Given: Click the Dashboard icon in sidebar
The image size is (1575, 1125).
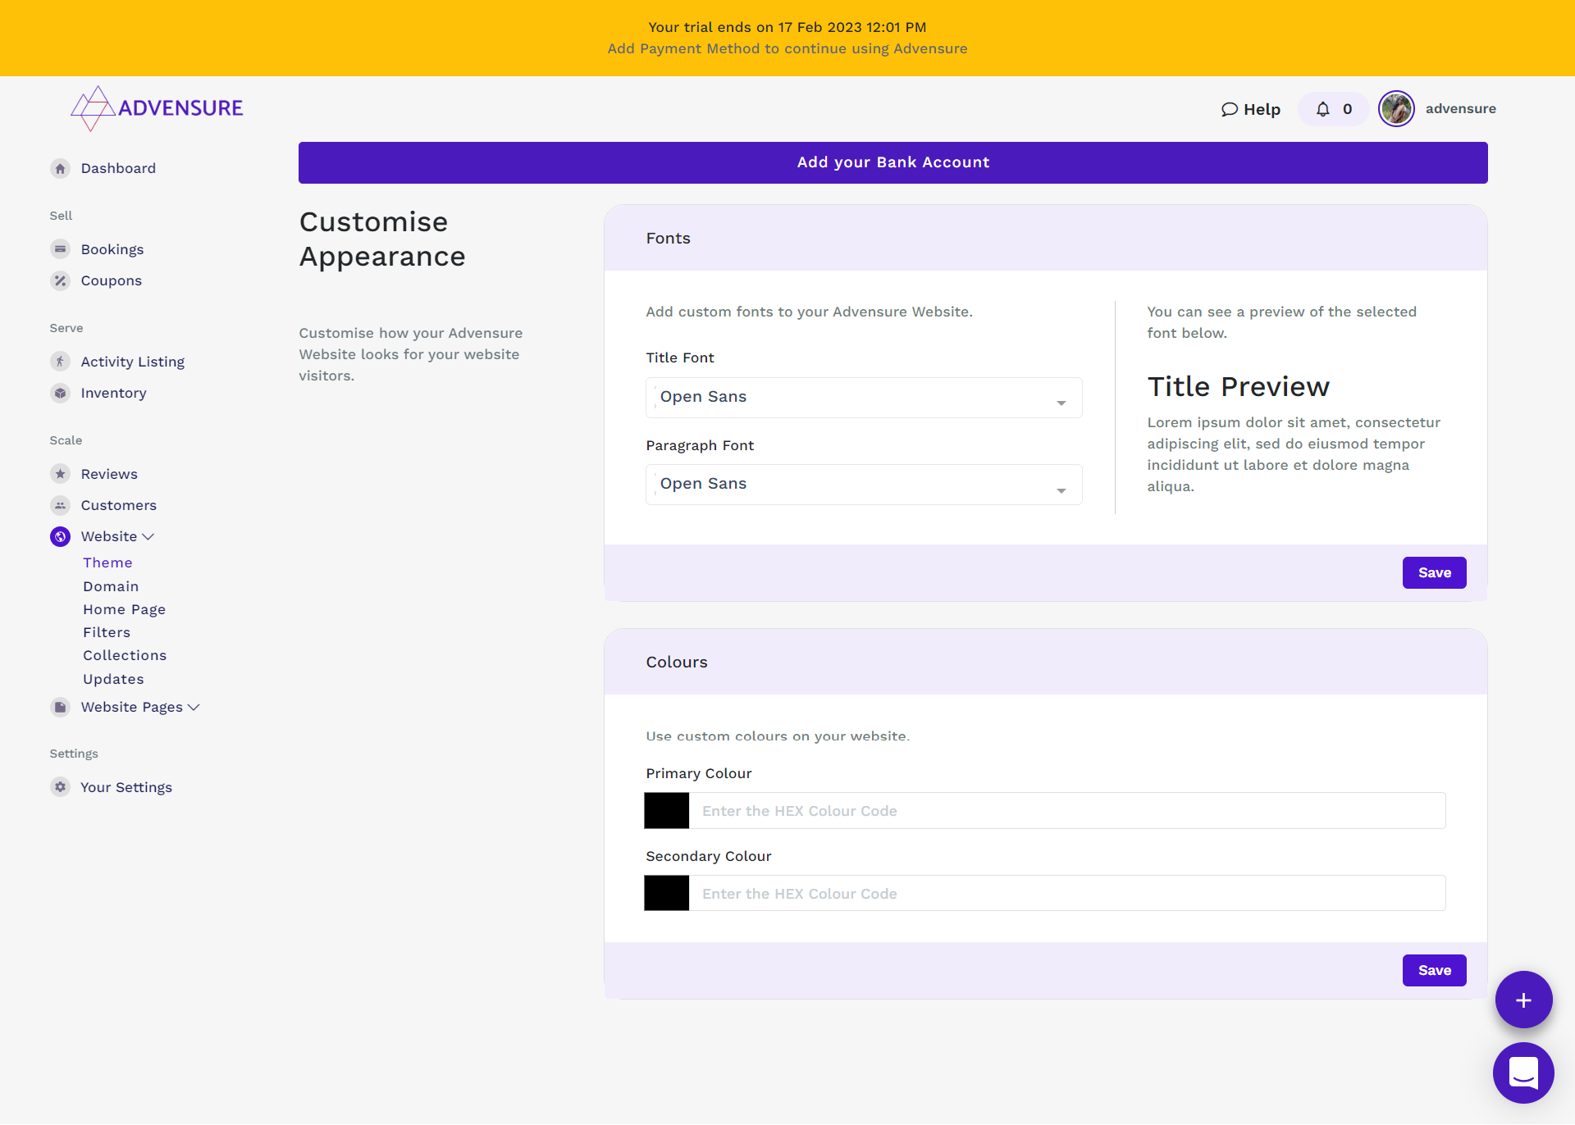Looking at the screenshot, I should coord(58,168).
